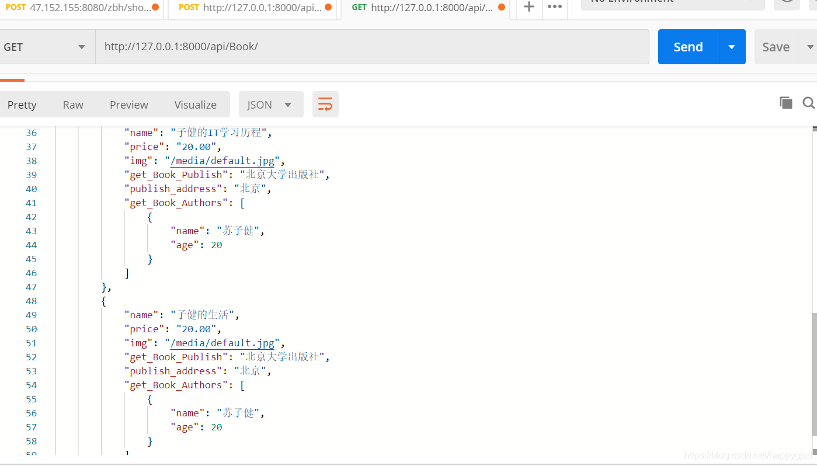
Task: Select the Raw response view
Action: click(x=73, y=105)
